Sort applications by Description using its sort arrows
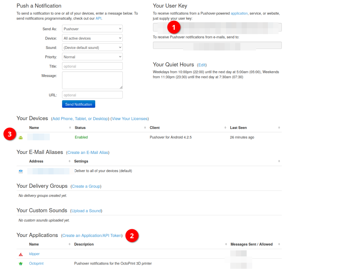 pyautogui.click(x=226, y=244)
